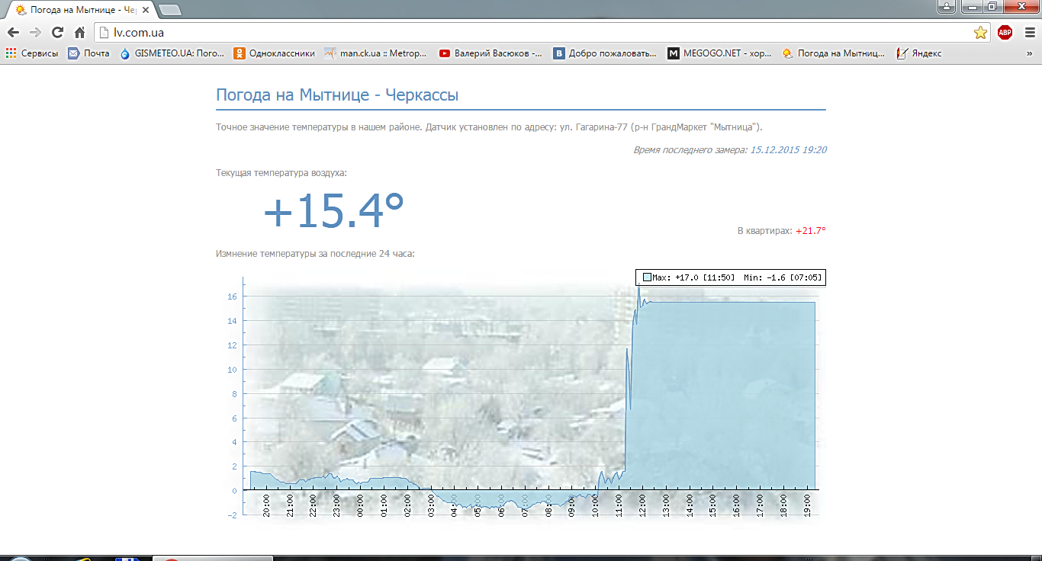Open the GISMETEO.UA bookmark
This screenshot has height=561, width=1042.
[172, 53]
